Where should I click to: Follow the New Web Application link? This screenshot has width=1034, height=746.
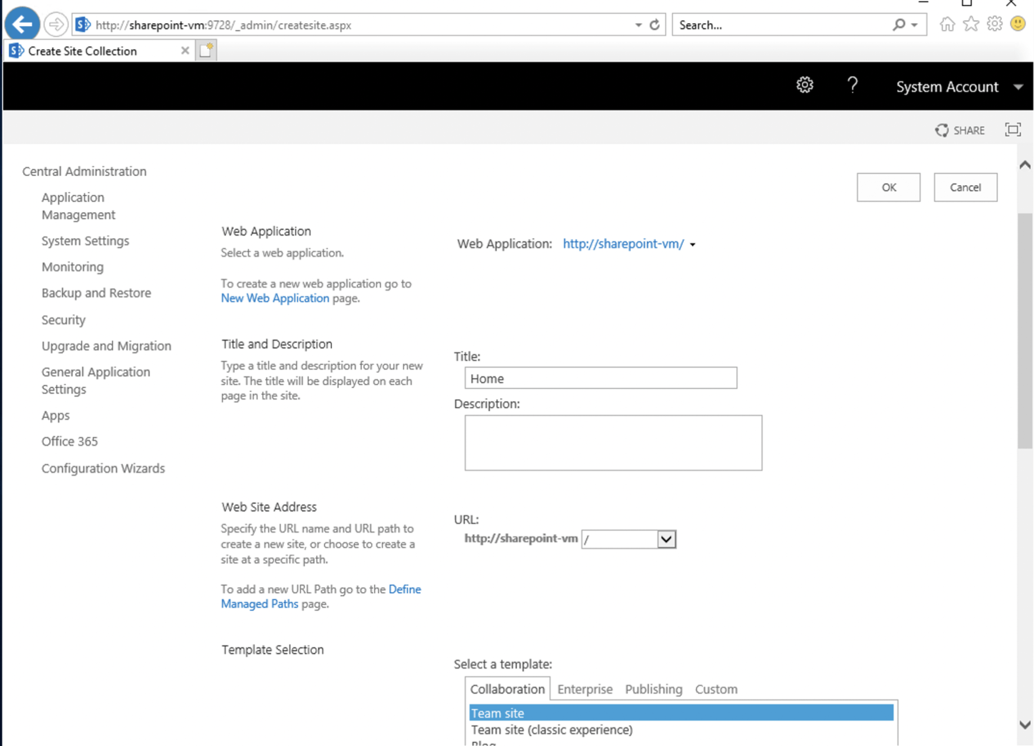click(275, 298)
